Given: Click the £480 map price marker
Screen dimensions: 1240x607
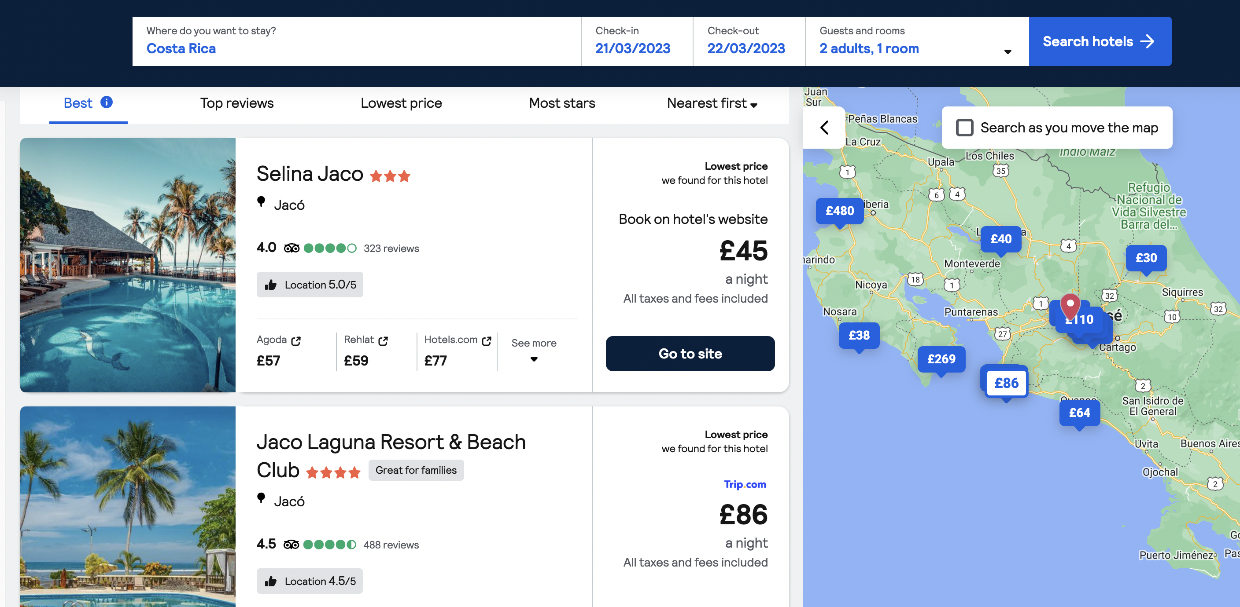Looking at the screenshot, I should pyautogui.click(x=840, y=211).
